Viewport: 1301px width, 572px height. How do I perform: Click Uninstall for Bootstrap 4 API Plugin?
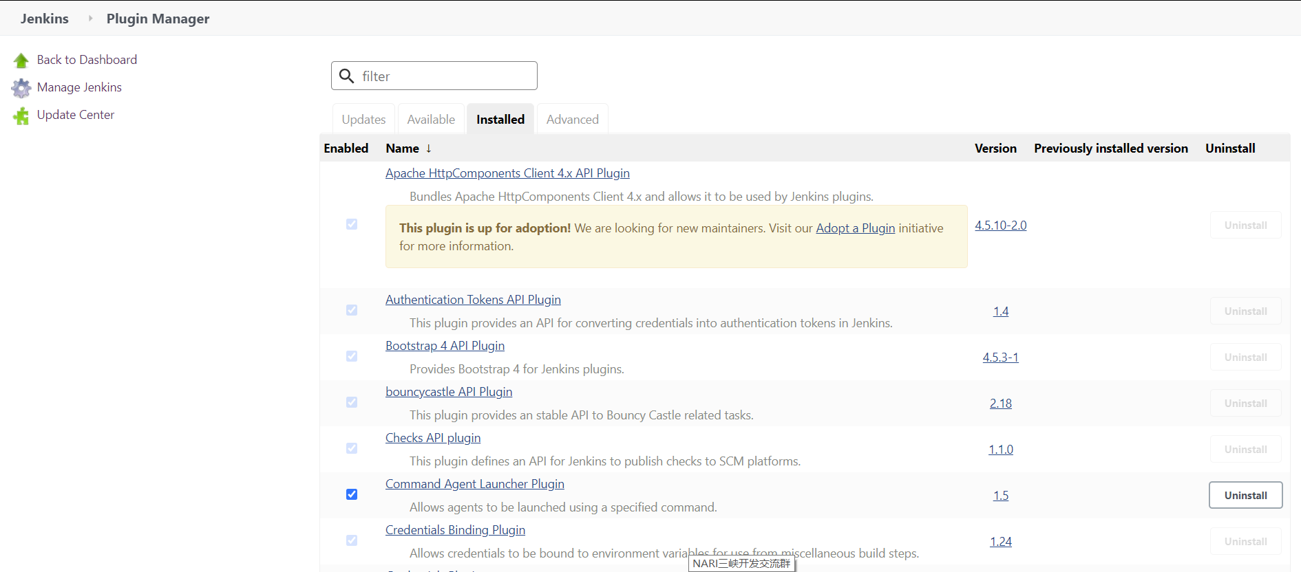tap(1245, 357)
